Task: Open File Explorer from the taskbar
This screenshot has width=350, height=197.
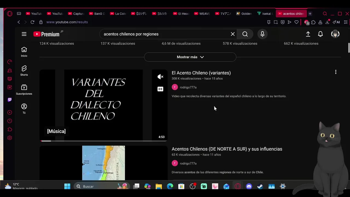Action: (x=159, y=186)
